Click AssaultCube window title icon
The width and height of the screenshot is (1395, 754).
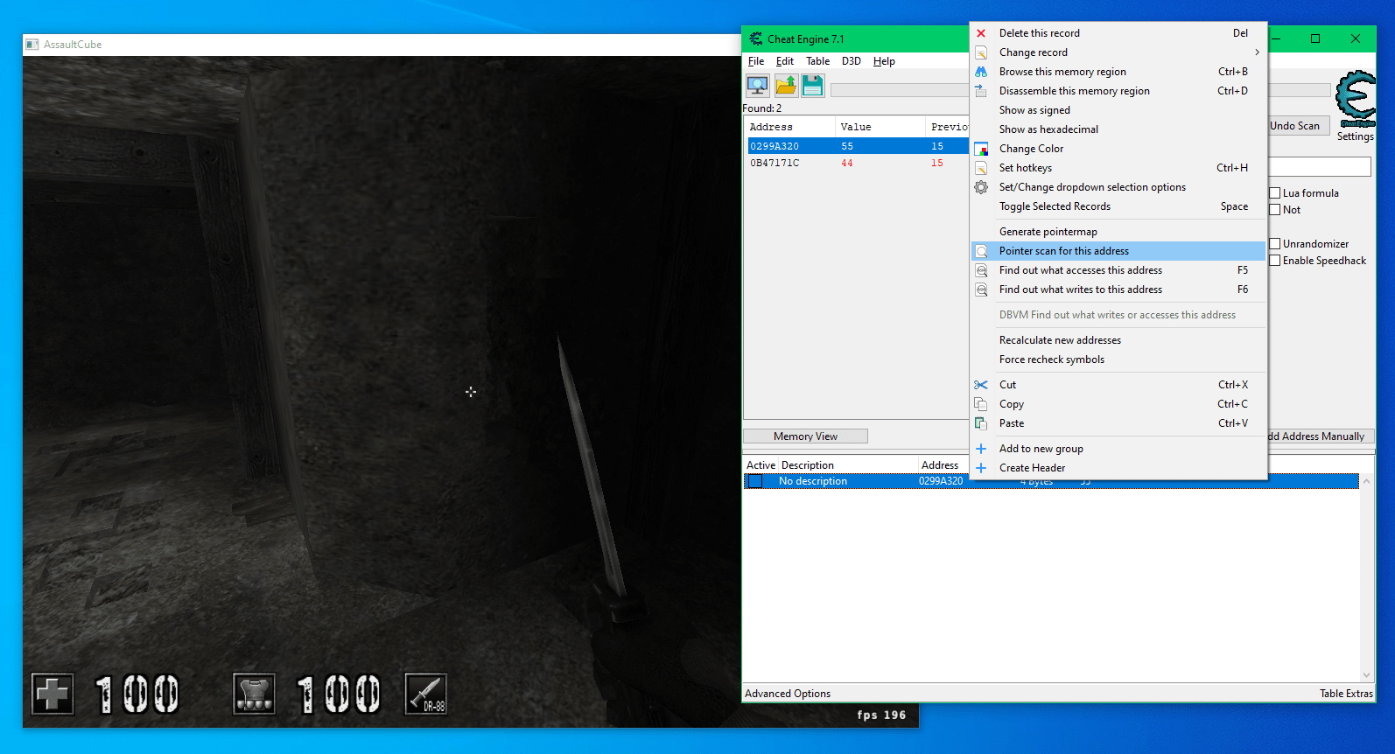[32, 45]
